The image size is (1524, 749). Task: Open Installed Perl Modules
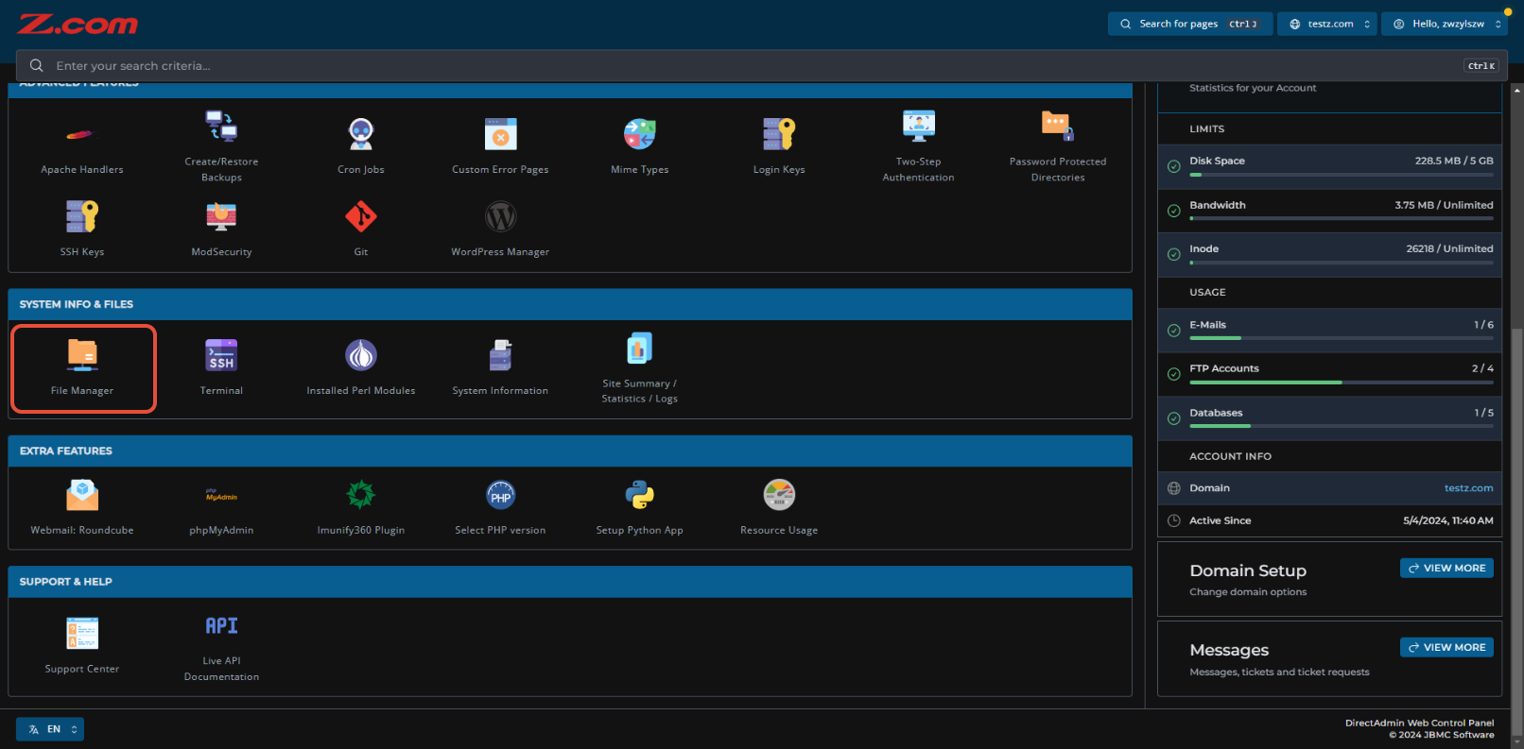[361, 367]
